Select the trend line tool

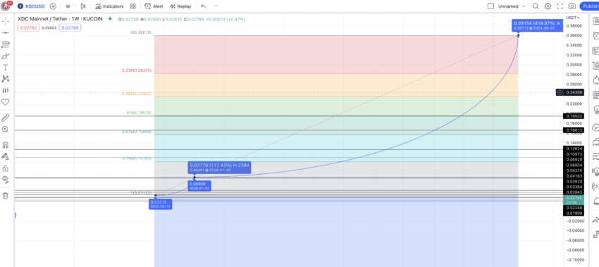click(6, 33)
